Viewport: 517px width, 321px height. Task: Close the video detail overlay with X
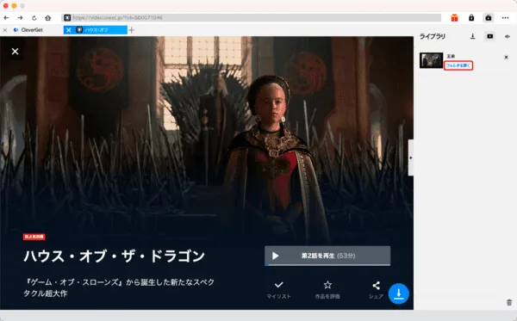click(15, 52)
